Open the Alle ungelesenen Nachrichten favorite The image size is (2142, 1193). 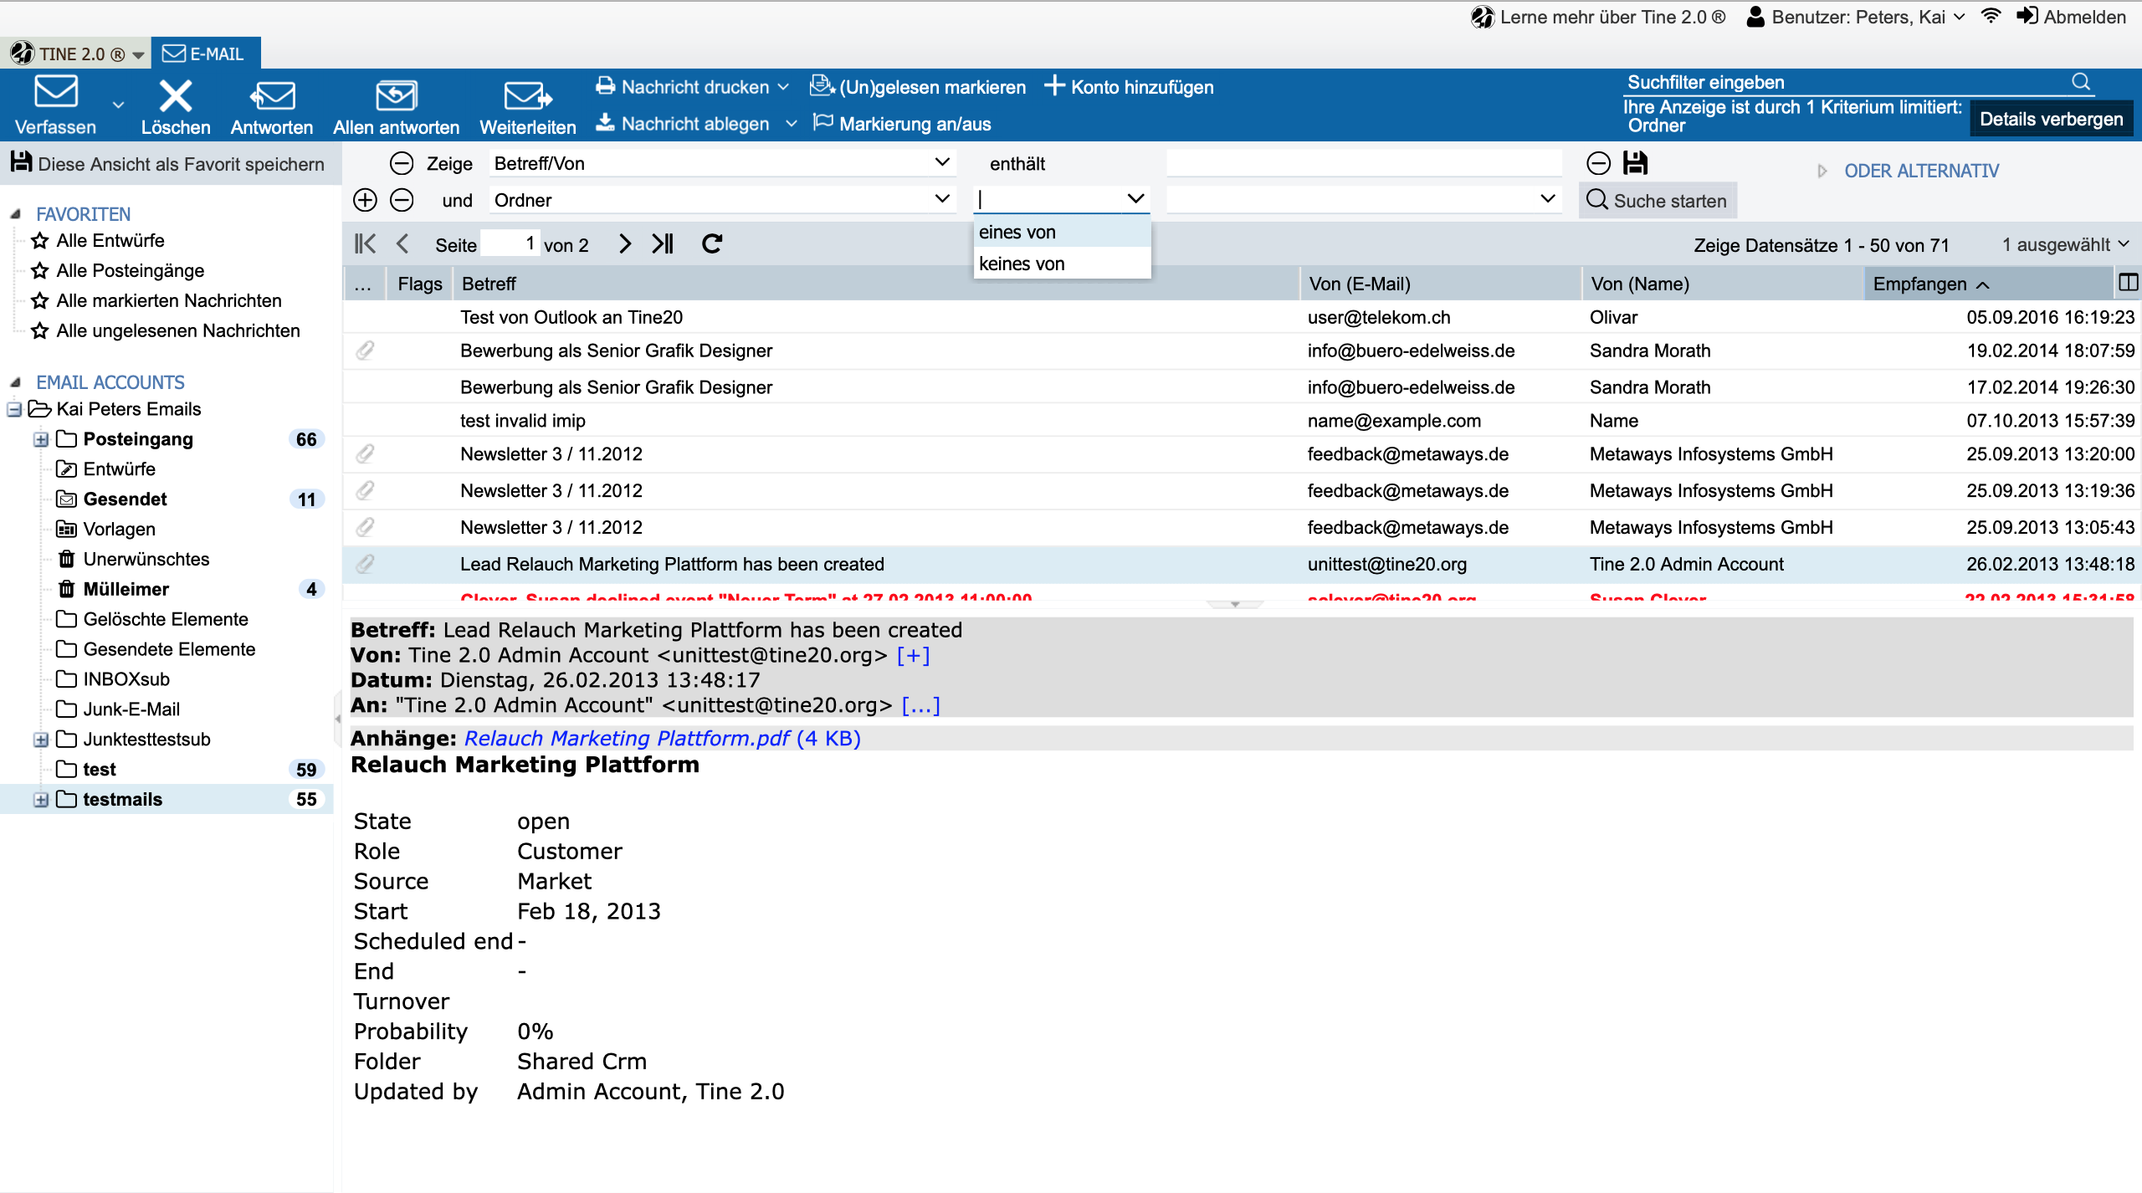pyautogui.click(x=178, y=331)
